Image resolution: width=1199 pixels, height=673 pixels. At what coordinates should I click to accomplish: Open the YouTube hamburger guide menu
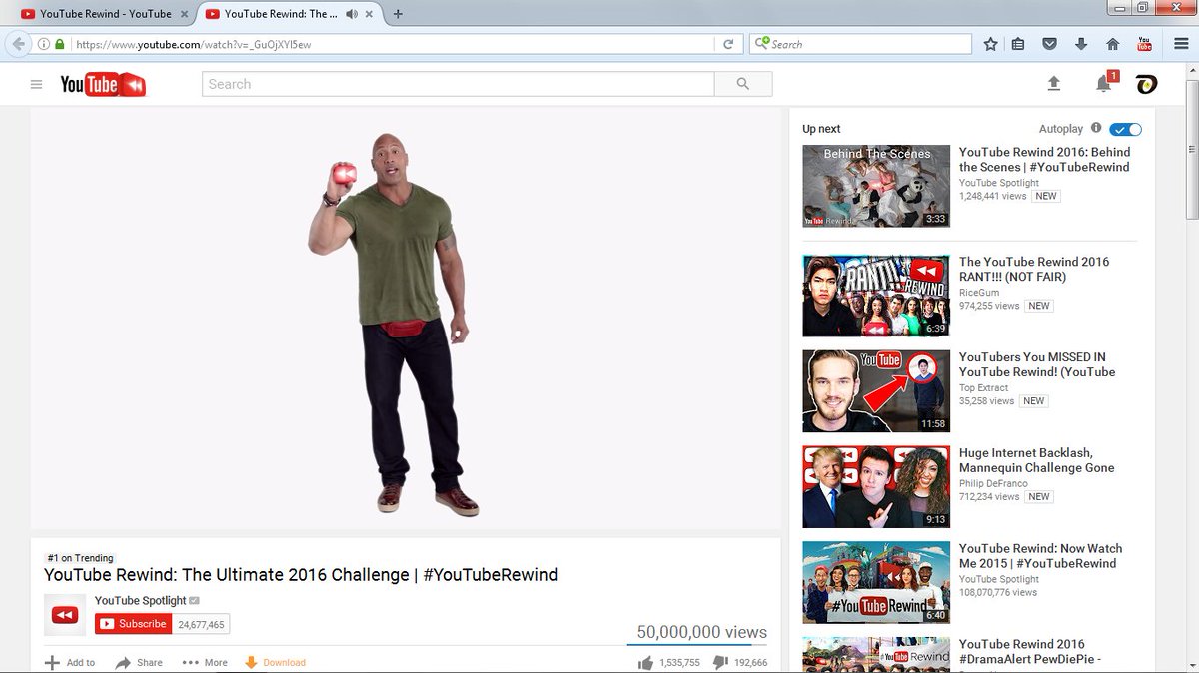37,85
